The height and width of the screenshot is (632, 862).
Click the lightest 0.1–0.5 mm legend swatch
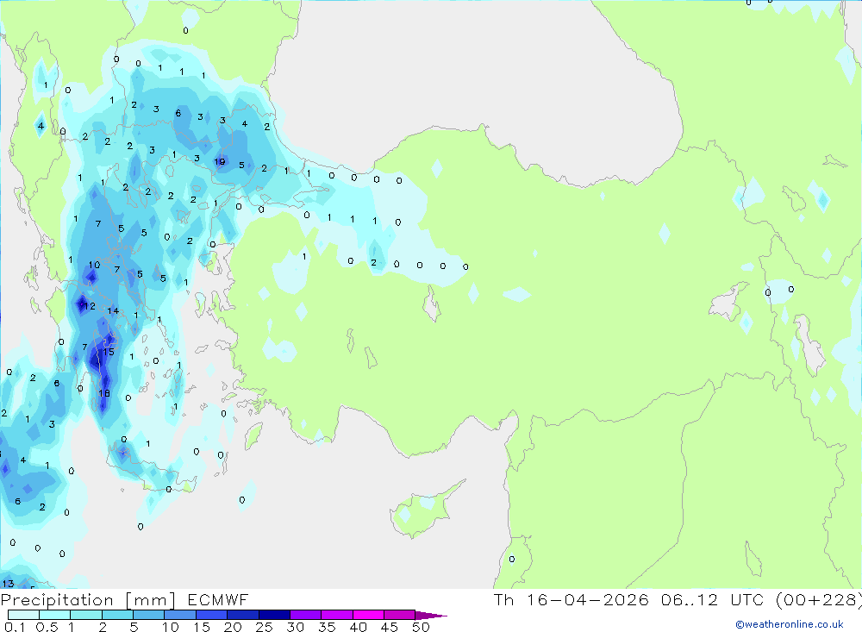23,615
